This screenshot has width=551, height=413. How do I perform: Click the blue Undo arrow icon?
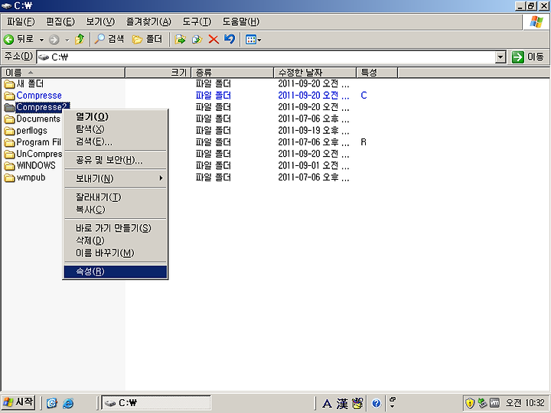pos(230,39)
